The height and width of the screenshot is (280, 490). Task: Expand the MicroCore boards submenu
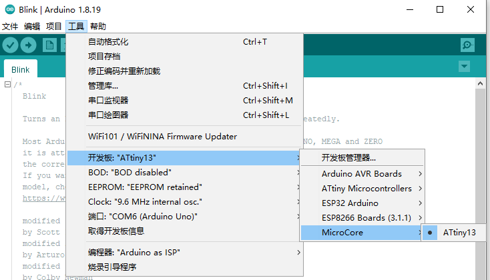[x=362, y=233]
